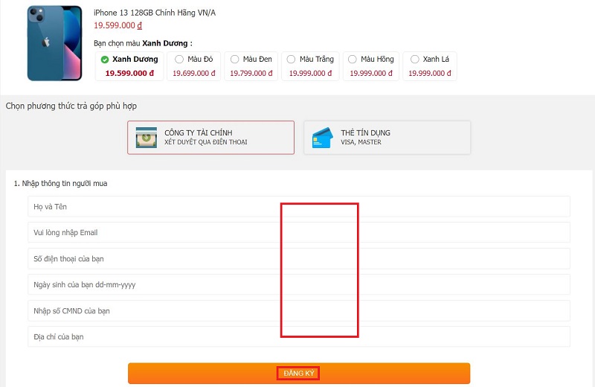Click the blue credit card icon
The width and height of the screenshot is (595, 387).
323,138
